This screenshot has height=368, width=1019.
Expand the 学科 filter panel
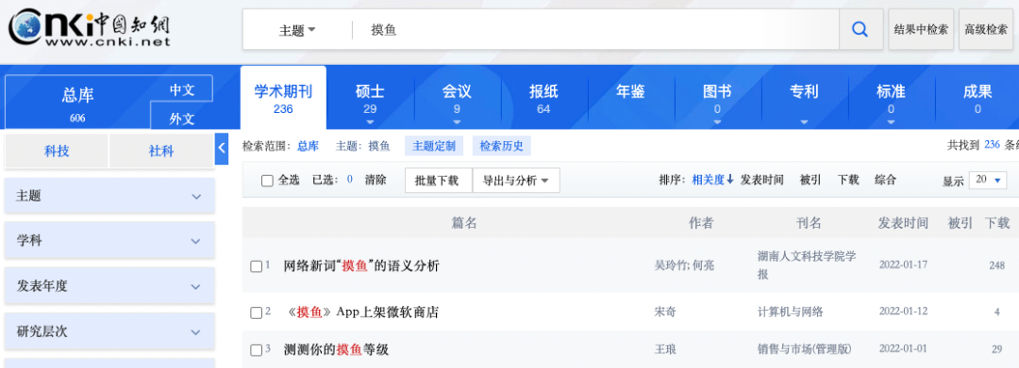coord(109,241)
